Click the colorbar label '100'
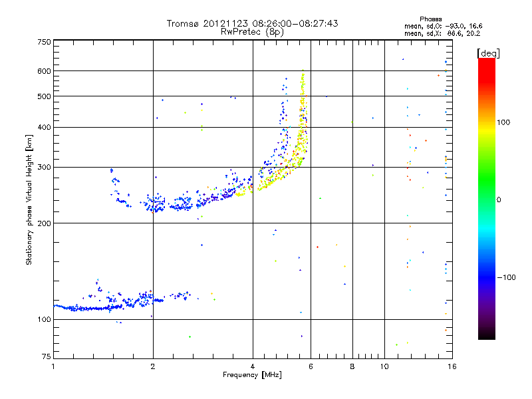This screenshot has width=532, height=399. (x=503, y=122)
